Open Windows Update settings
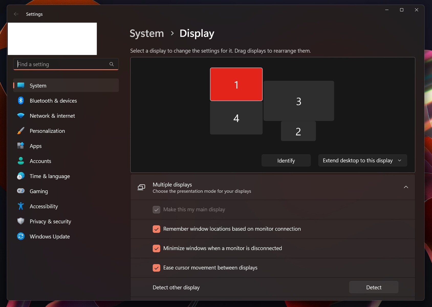Image resolution: width=432 pixels, height=307 pixels. click(x=66, y=236)
